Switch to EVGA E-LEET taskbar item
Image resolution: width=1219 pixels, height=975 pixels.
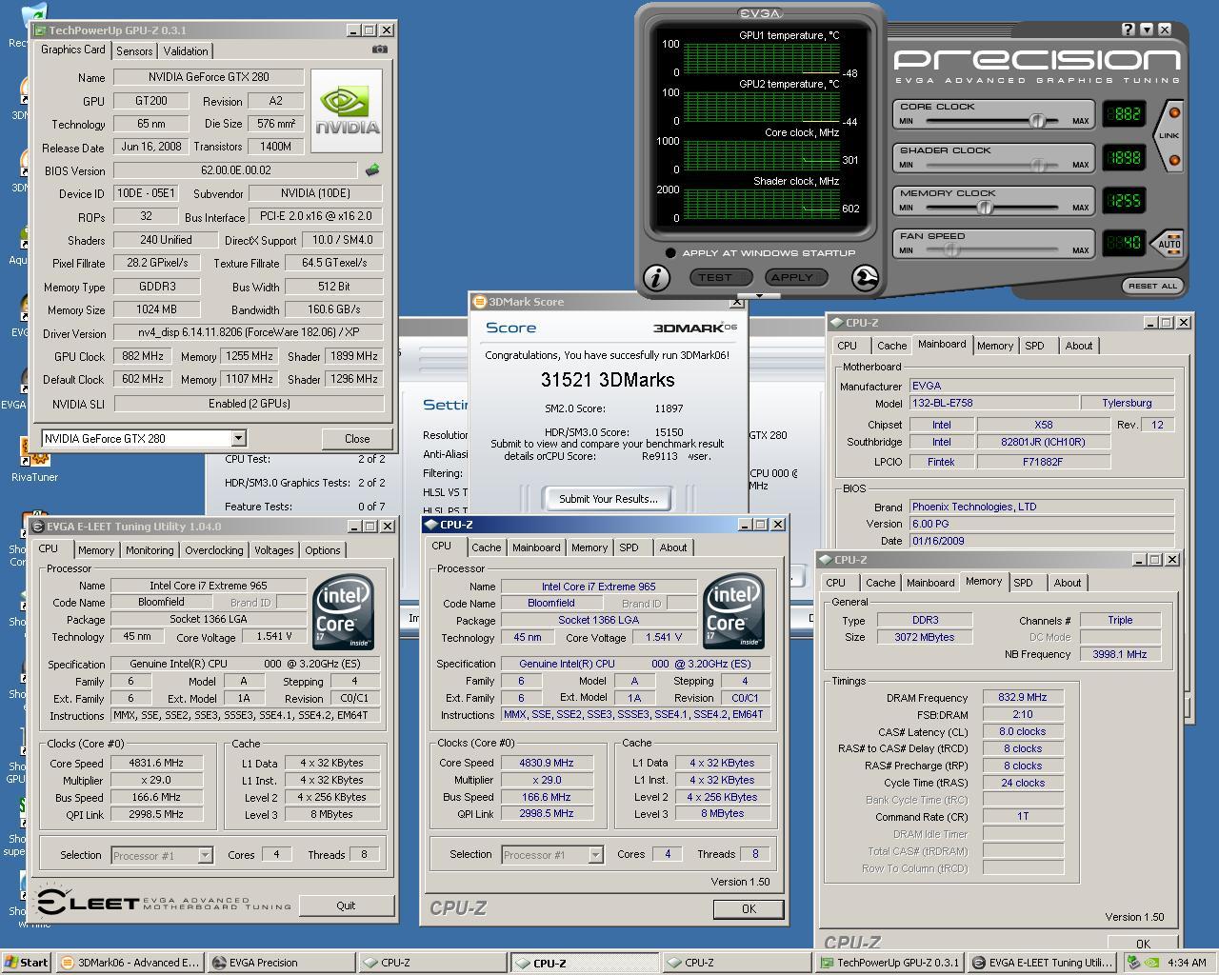click(1040, 963)
